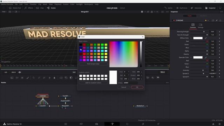Select the CHROME node
The height and width of the screenshot is (126, 224).
43,96
